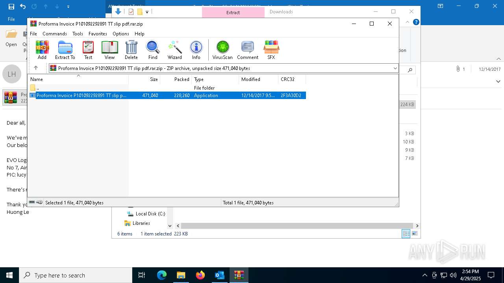Click the Add toolbar icon in WinRAR
This screenshot has height=283, width=504.
click(x=42, y=50)
